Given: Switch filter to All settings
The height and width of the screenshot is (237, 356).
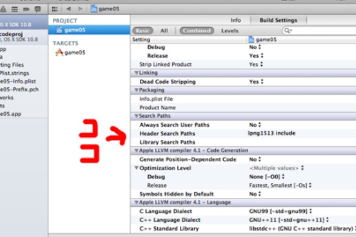Looking at the screenshot, I should tap(164, 30).
